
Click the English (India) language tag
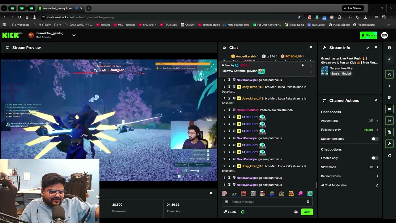[x=341, y=74]
